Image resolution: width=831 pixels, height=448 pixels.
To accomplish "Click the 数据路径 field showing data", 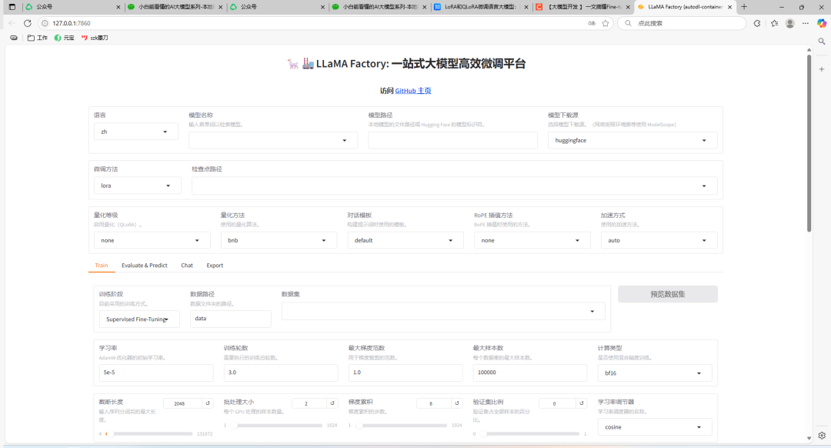I will point(231,319).
